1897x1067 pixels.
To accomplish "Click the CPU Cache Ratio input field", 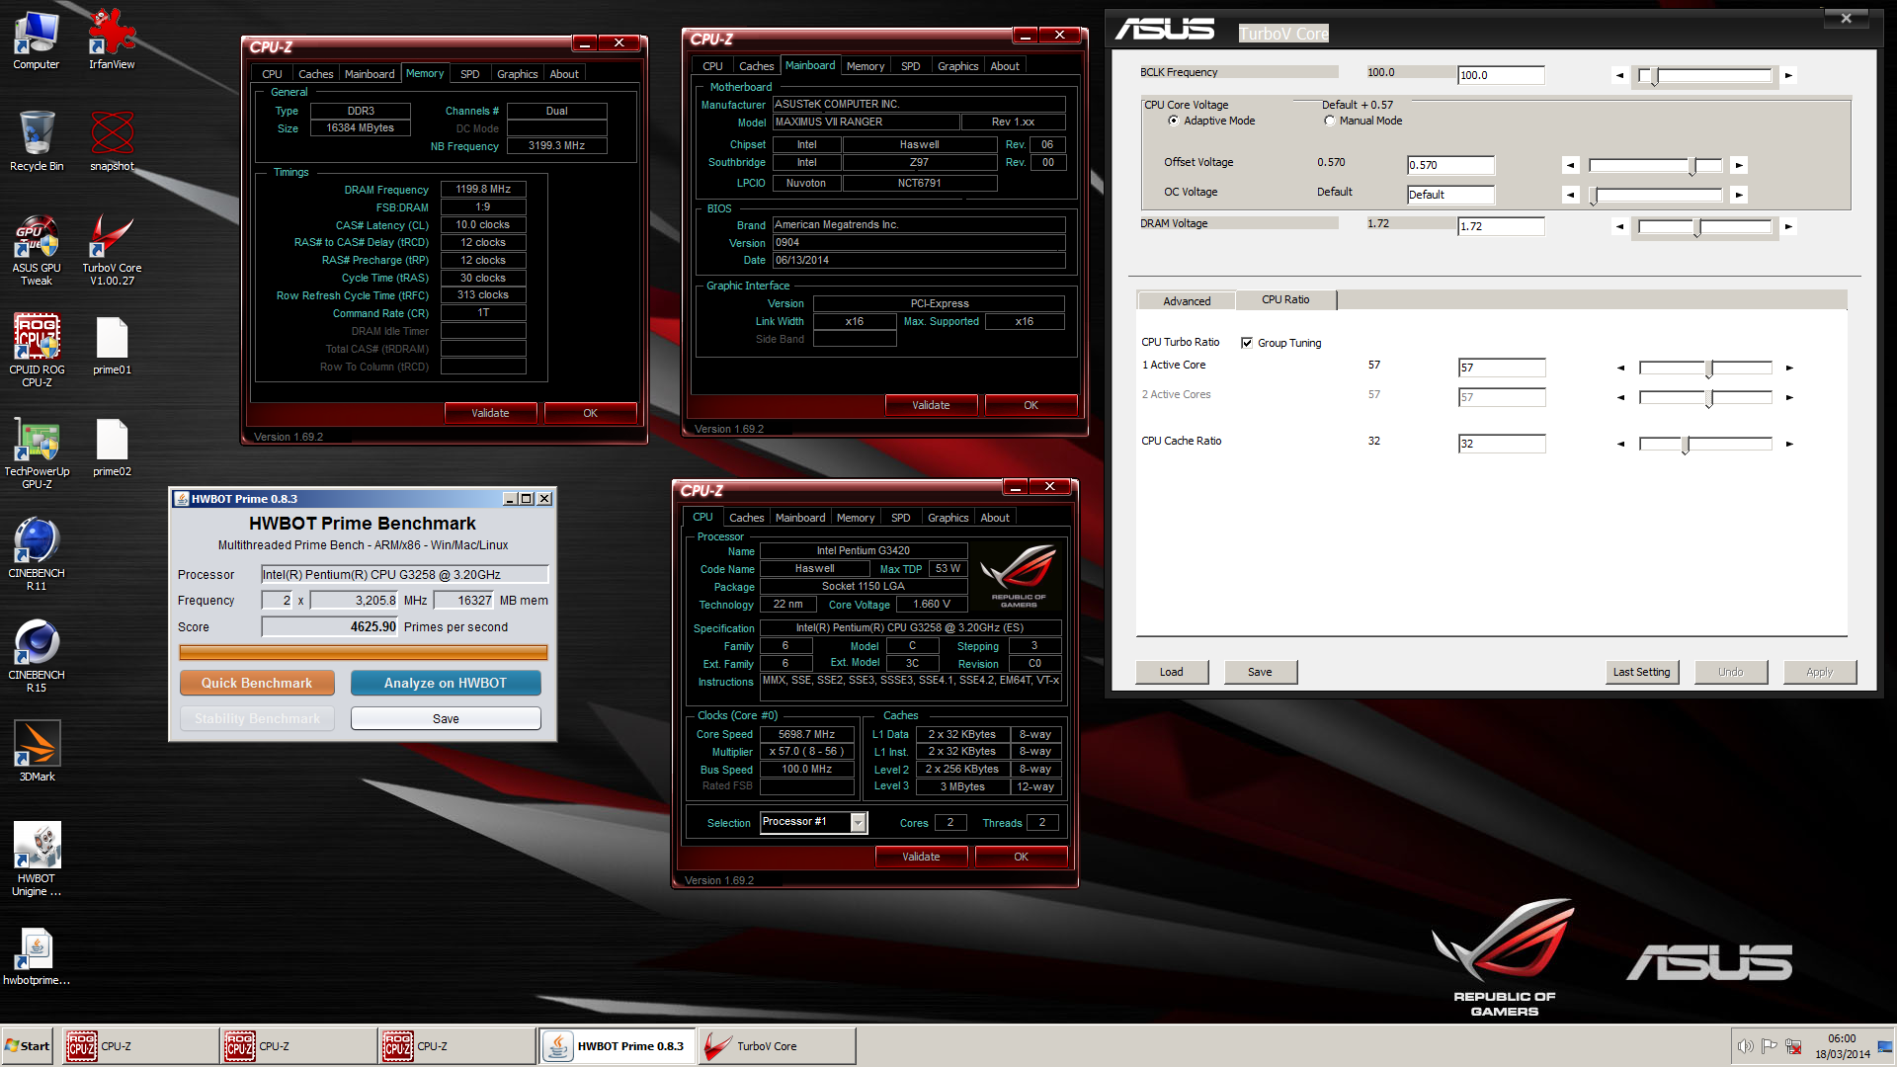I will click(1502, 444).
